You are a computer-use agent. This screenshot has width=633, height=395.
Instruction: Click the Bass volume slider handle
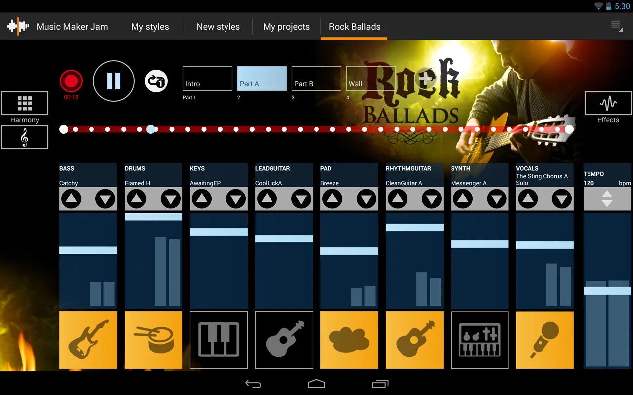(88, 250)
